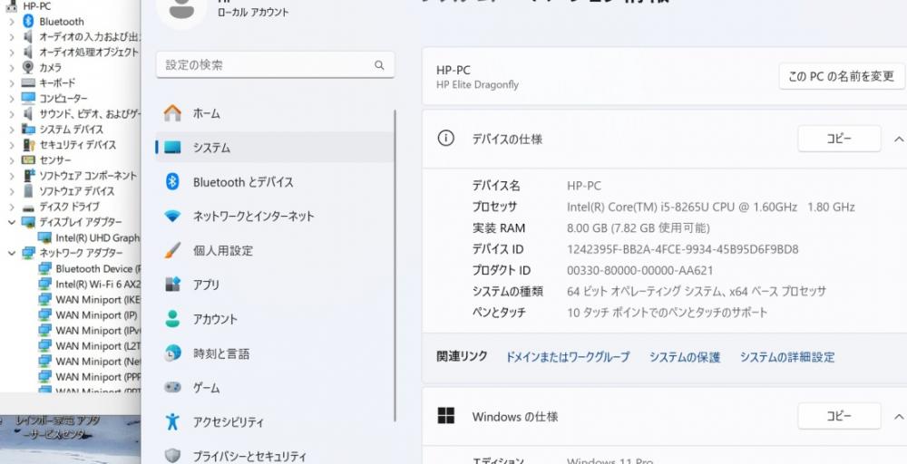Open システムの保護 link

point(685,357)
